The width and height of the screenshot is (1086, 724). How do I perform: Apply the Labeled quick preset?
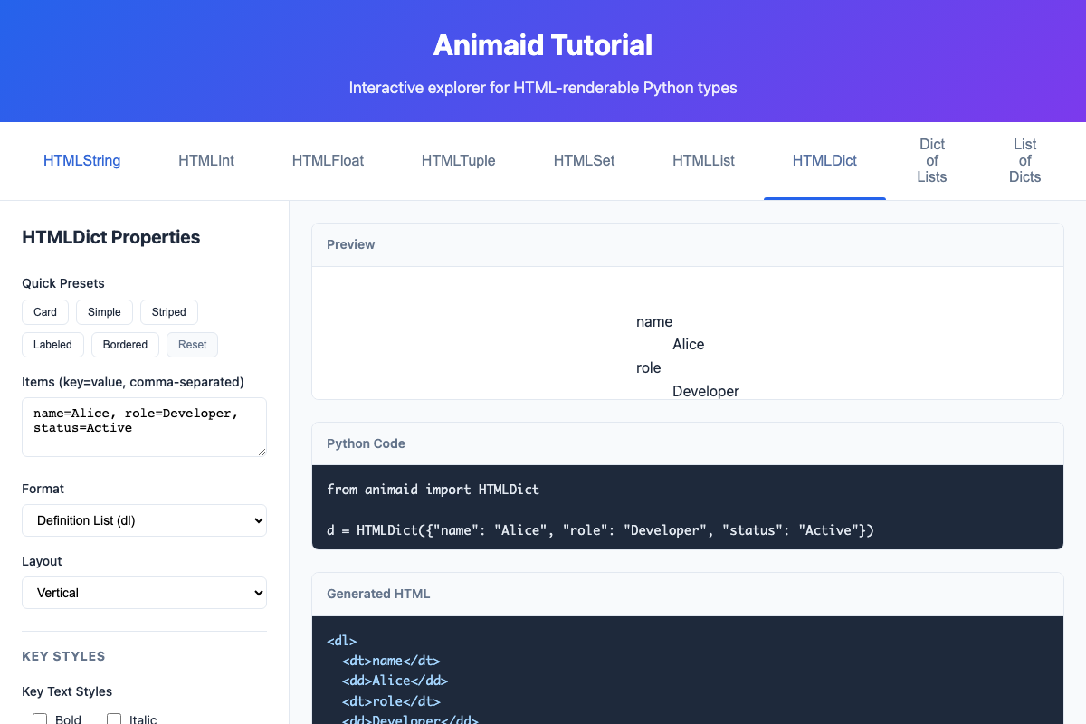(x=52, y=344)
